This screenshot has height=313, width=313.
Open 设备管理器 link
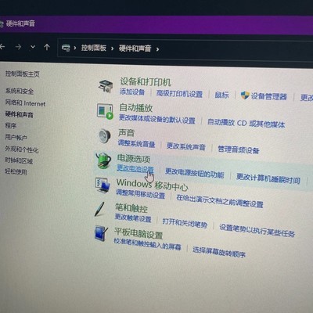point(269,96)
